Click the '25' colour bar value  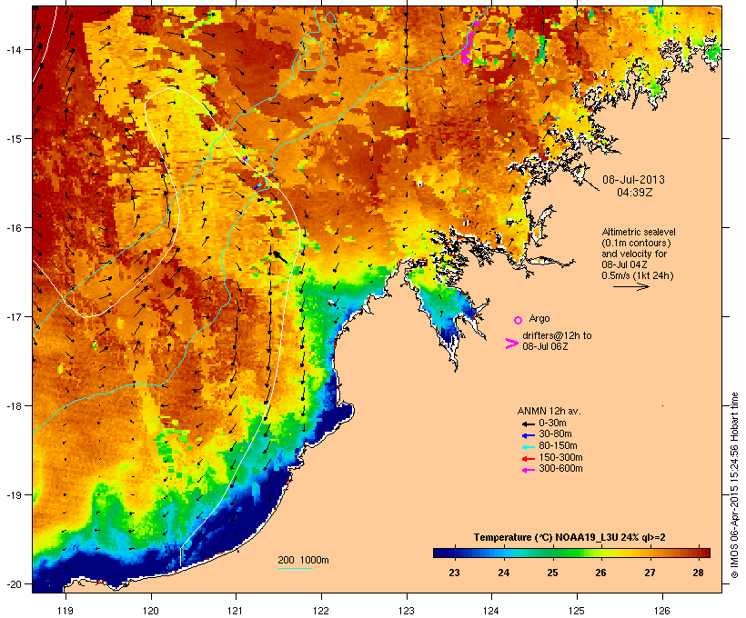click(x=552, y=573)
